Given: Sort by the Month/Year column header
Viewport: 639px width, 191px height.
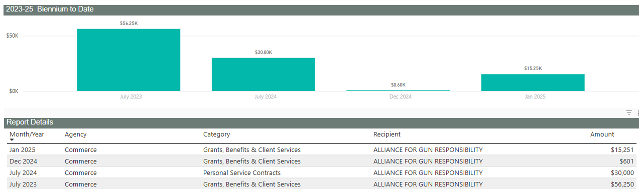Looking at the screenshot, I should [x=27, y=134].
